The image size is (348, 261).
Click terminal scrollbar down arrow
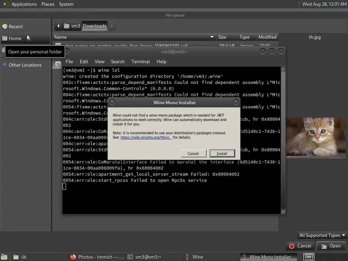pyautogui.click(x=283, y=212)
